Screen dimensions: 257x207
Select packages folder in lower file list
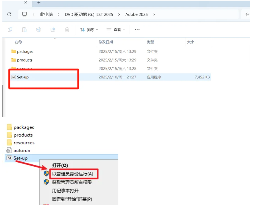[24, 127]
